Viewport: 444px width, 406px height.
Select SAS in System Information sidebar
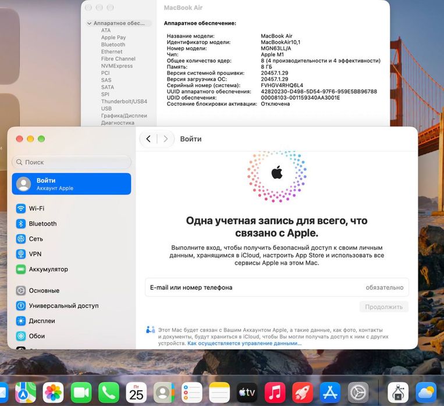pos(106,80)
